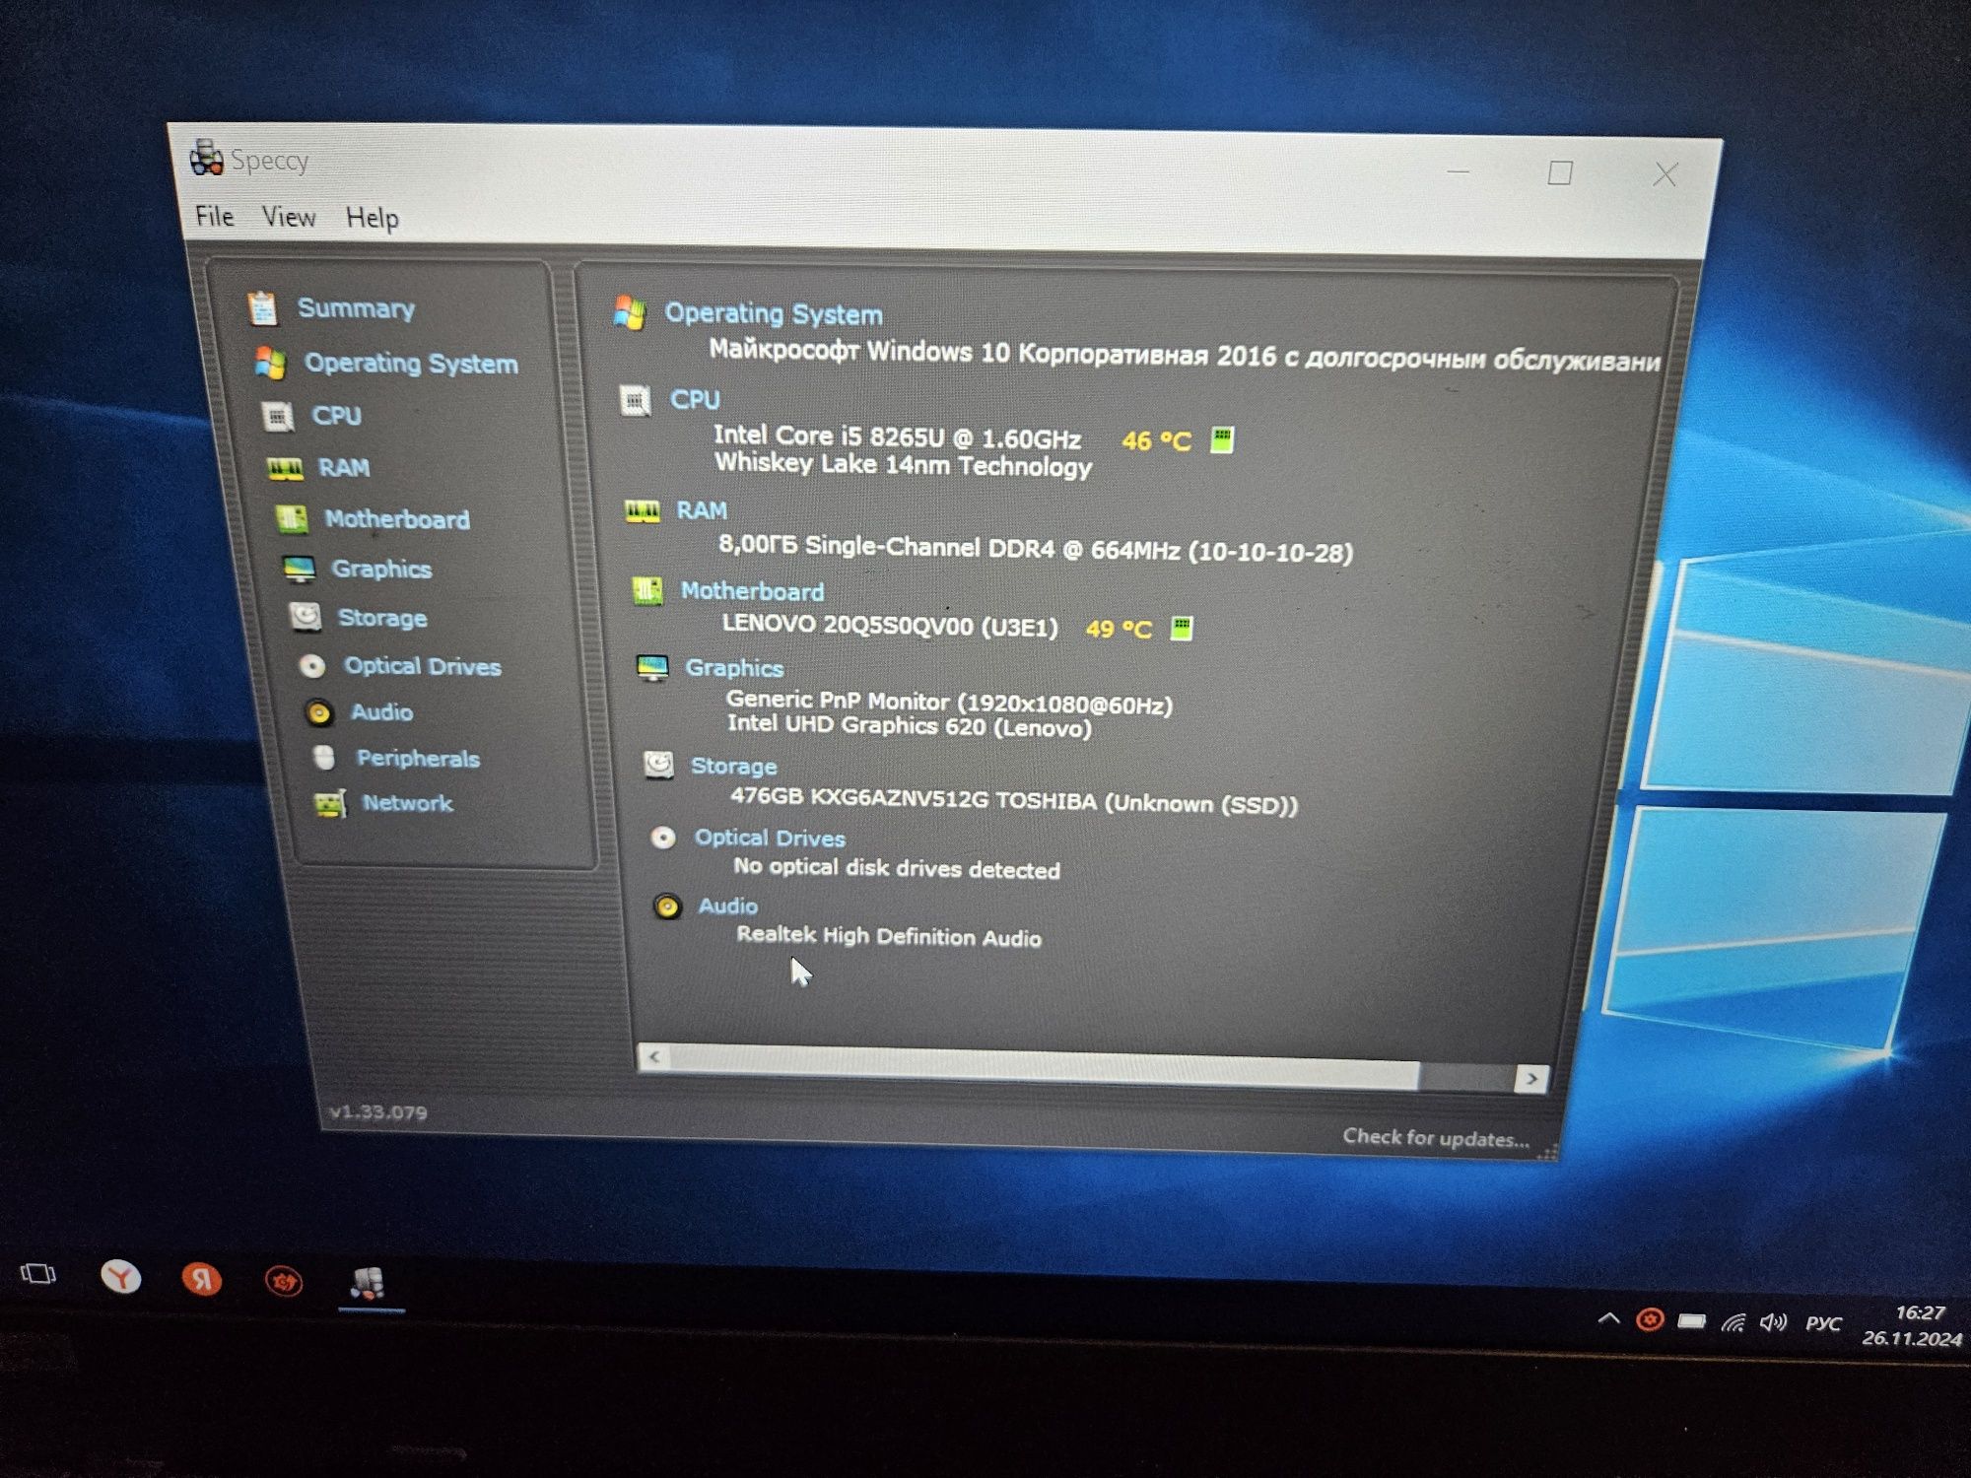Image resolution: width=1971 pixels, height=1478 pixels.
Task: Select Summary in the sidebar
Action: point(356,308)
